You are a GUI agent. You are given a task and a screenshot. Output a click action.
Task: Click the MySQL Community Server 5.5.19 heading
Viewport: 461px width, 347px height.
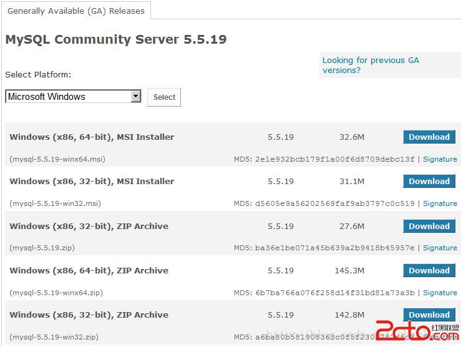click(116, 40)
